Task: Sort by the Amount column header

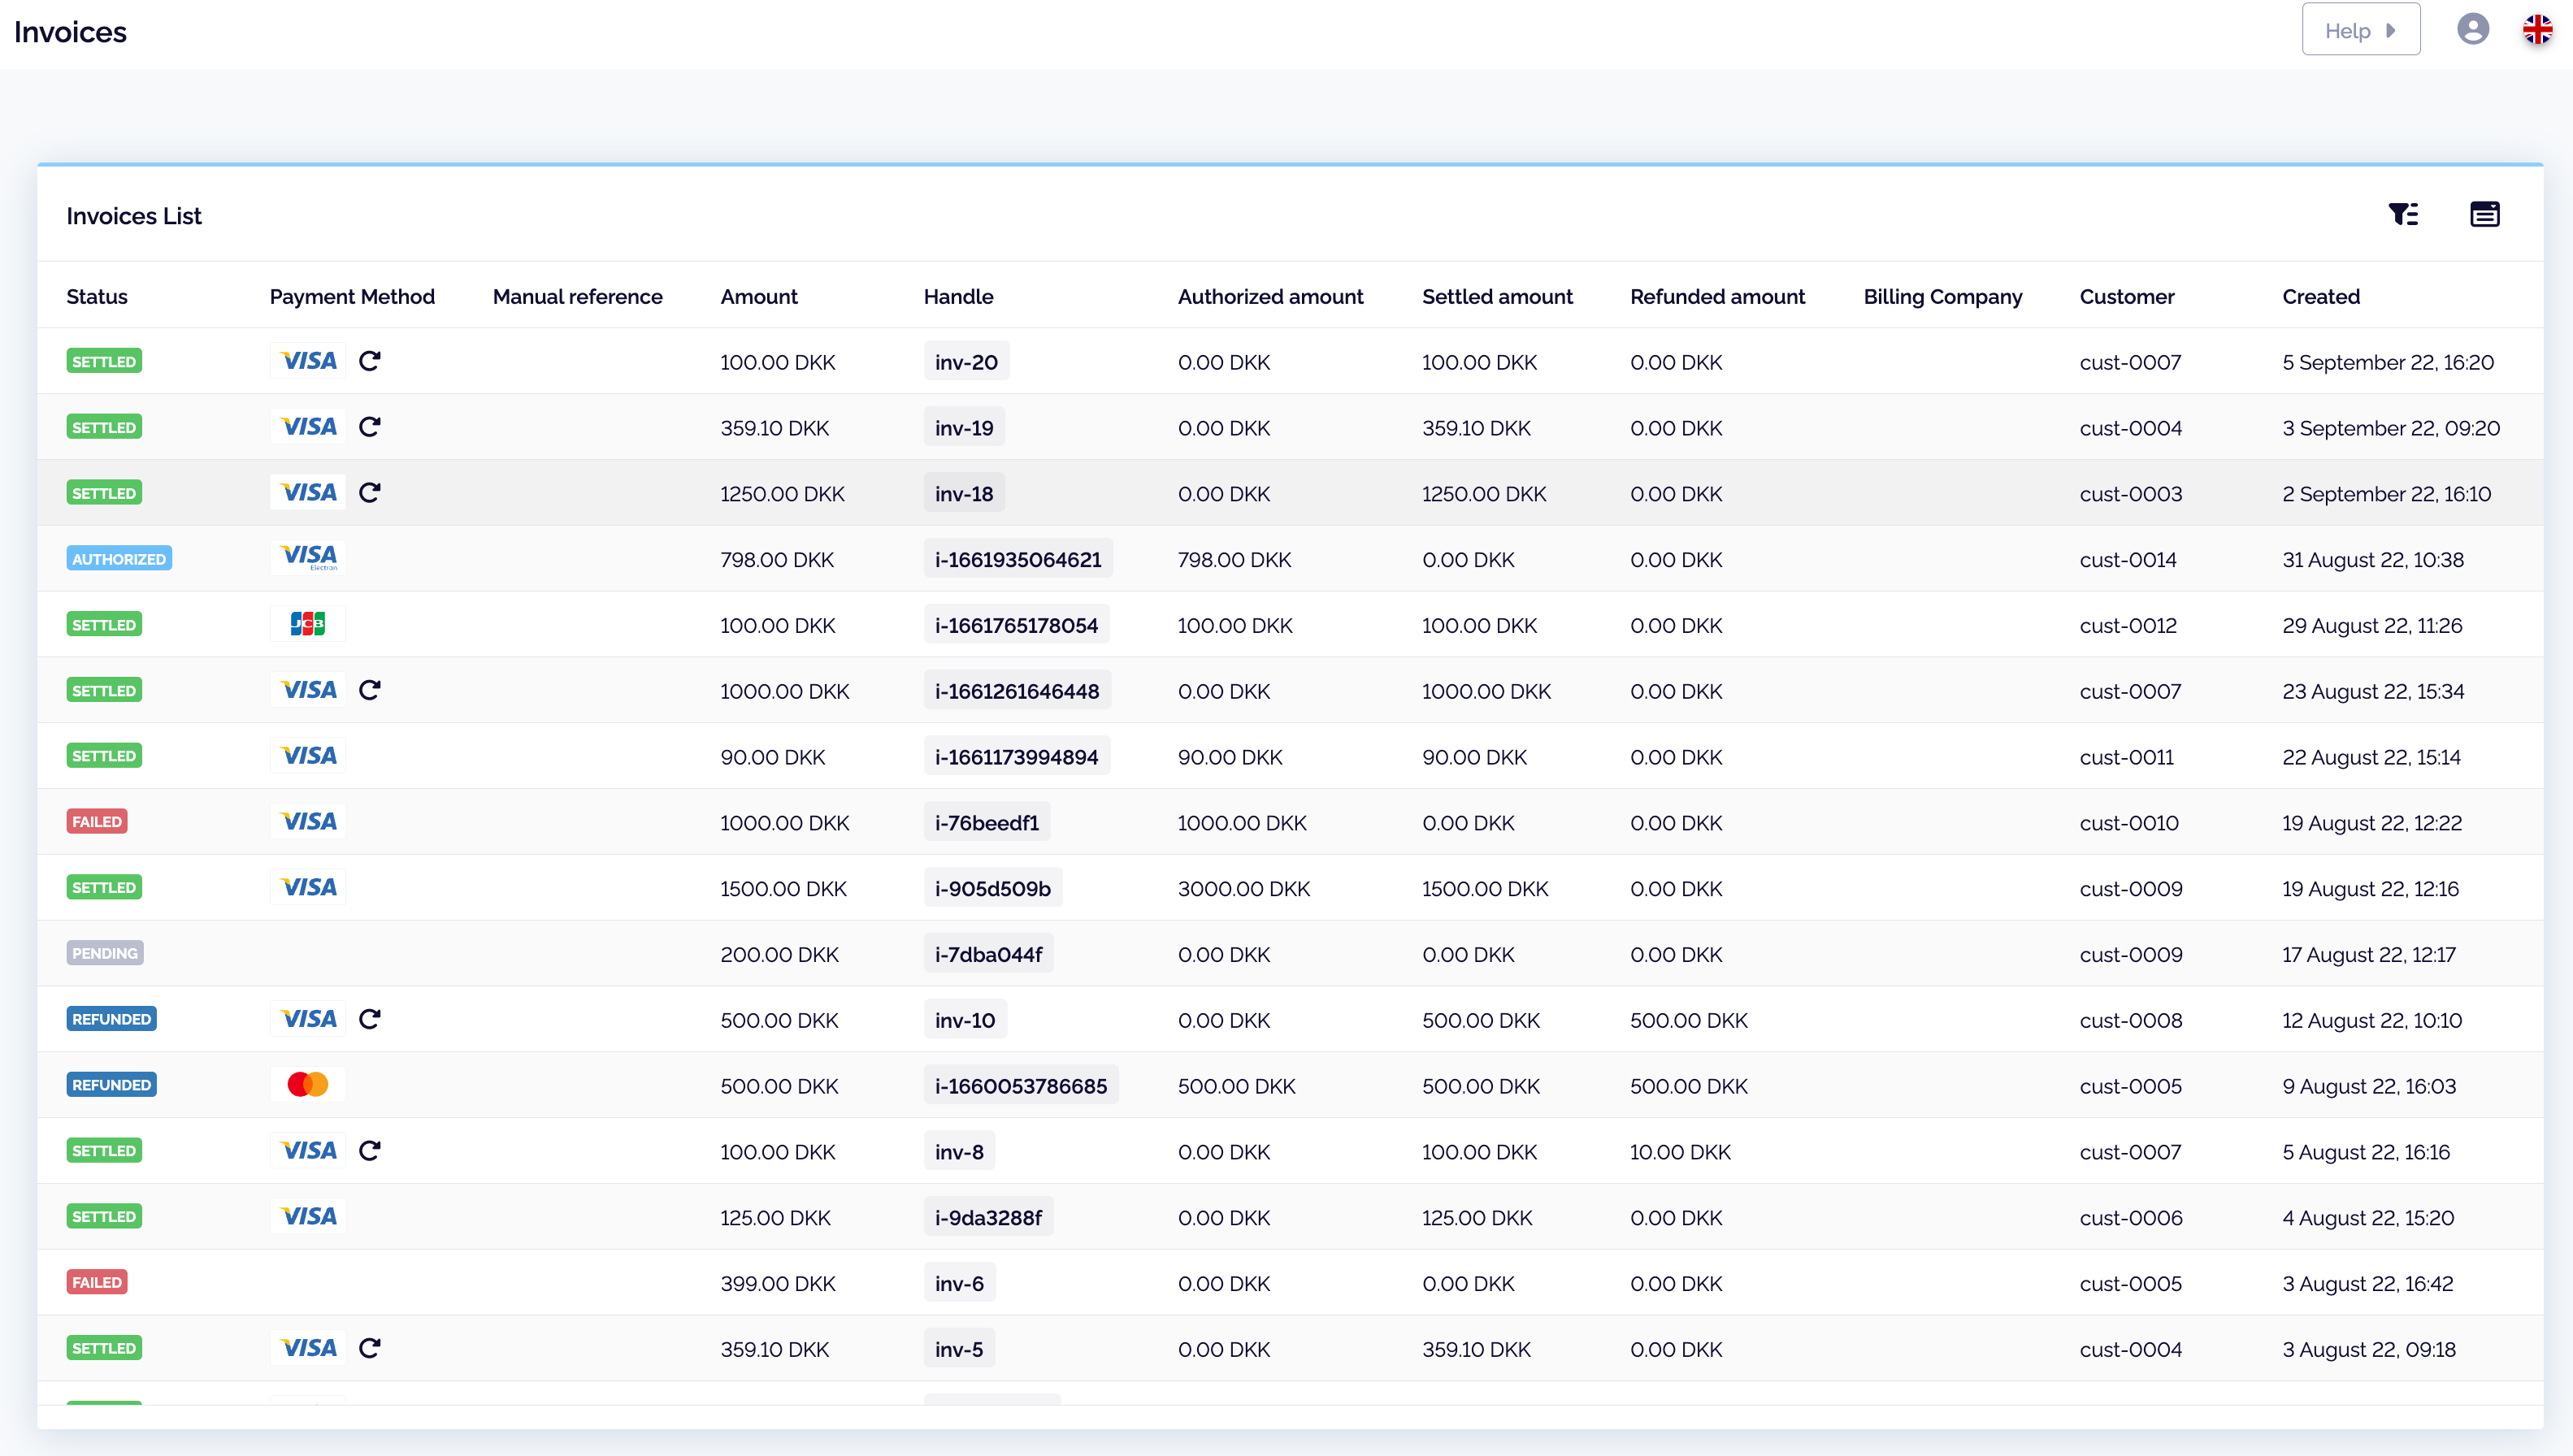Action: 759,297
